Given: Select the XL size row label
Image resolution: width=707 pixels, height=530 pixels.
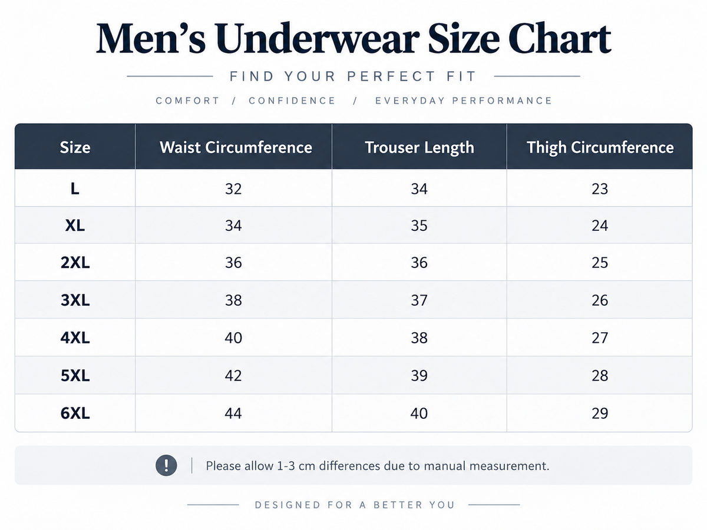Looking at the screenshot, I should coord(75,226).
